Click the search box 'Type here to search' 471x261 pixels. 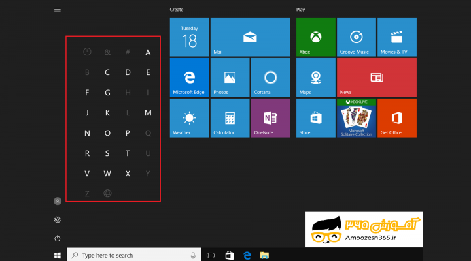[x=133, y=255]
